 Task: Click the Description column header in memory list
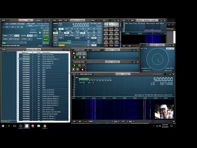click(46, 52)
